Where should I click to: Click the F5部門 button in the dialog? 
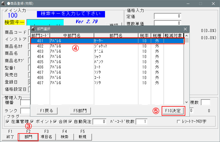tap(81, 111)
